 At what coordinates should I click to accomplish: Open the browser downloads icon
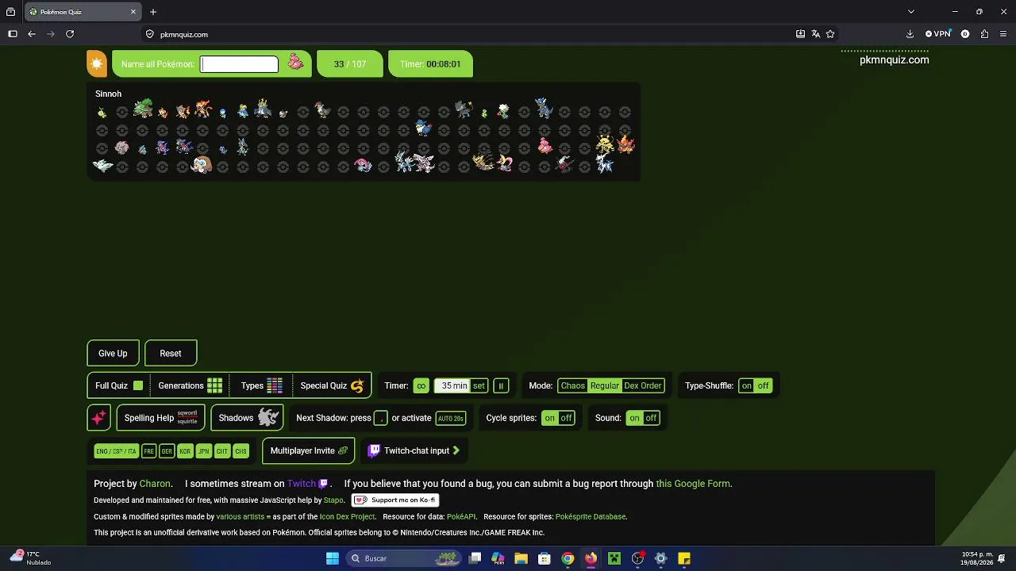[910, 34]
